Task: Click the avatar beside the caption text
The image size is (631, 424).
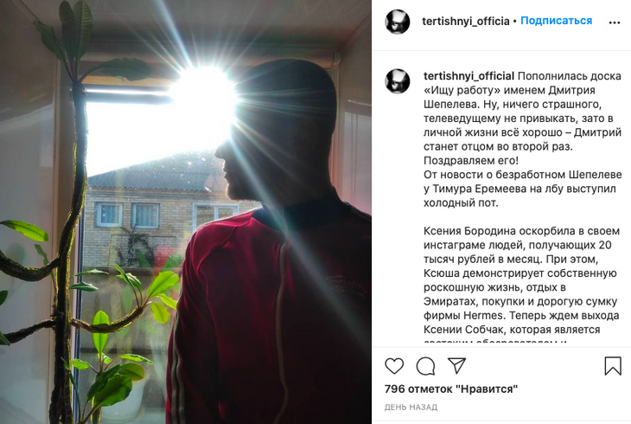Action: (398, 80)
